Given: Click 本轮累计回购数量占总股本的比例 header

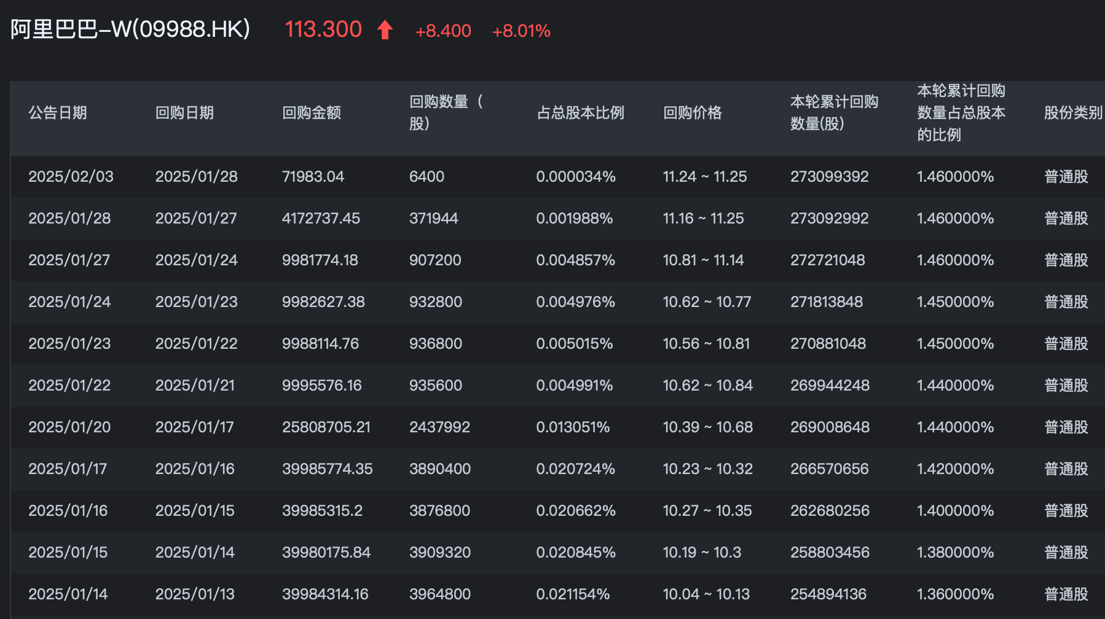Looking at the screenshot, I should (961, 113).
